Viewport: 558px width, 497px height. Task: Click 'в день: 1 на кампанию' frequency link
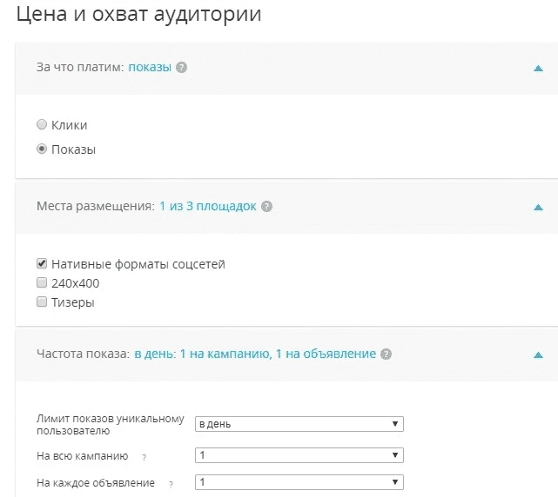[203, 354]
